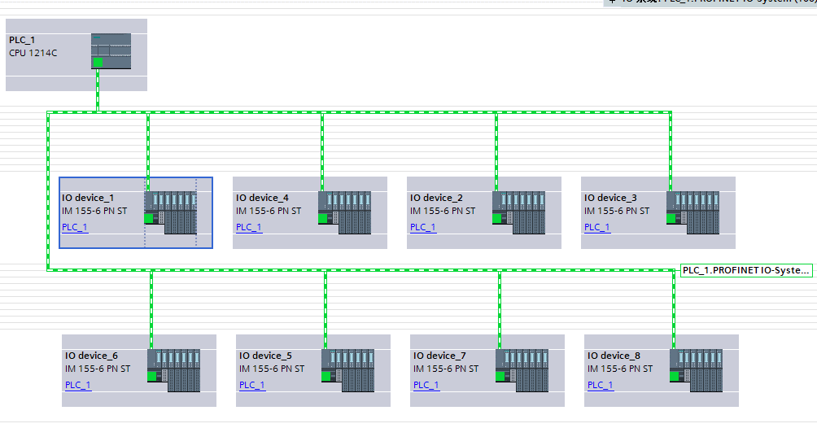Click the PLC_1 CPU 1214C module image
817x428 pixels.
pyautogui.click(x=111, y=51)
